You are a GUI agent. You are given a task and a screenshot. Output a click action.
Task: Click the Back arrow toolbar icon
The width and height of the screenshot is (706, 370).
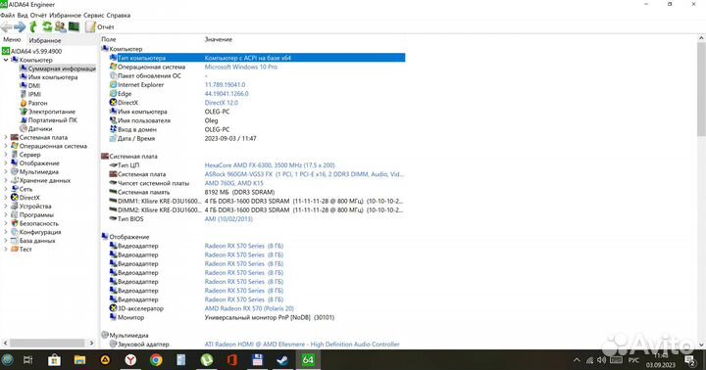pos(6,27)
